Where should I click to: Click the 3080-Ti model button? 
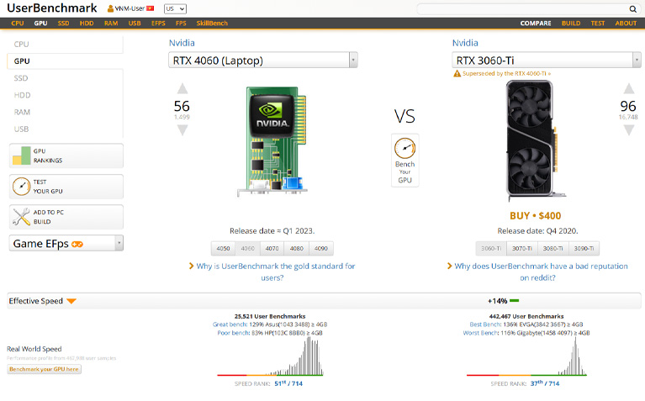point(552,248)
